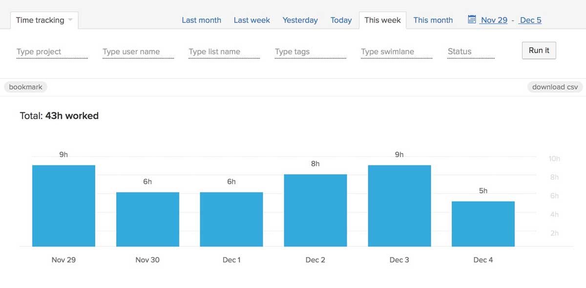Open the calendar date picker icon
This screenshot has height=288, width=586.
472,20
